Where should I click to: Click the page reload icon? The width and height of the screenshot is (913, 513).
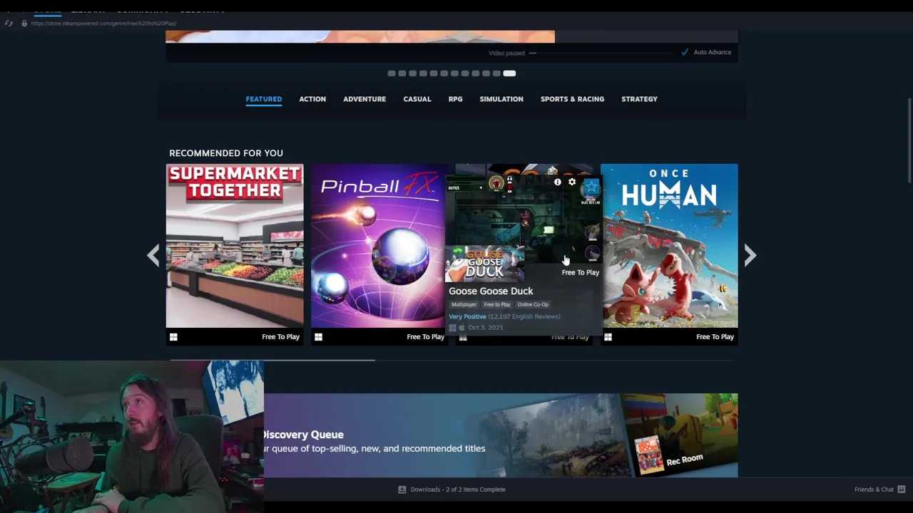pos(9,23)
